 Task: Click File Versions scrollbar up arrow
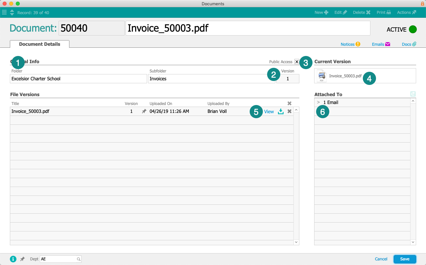[x=296, y=110]
